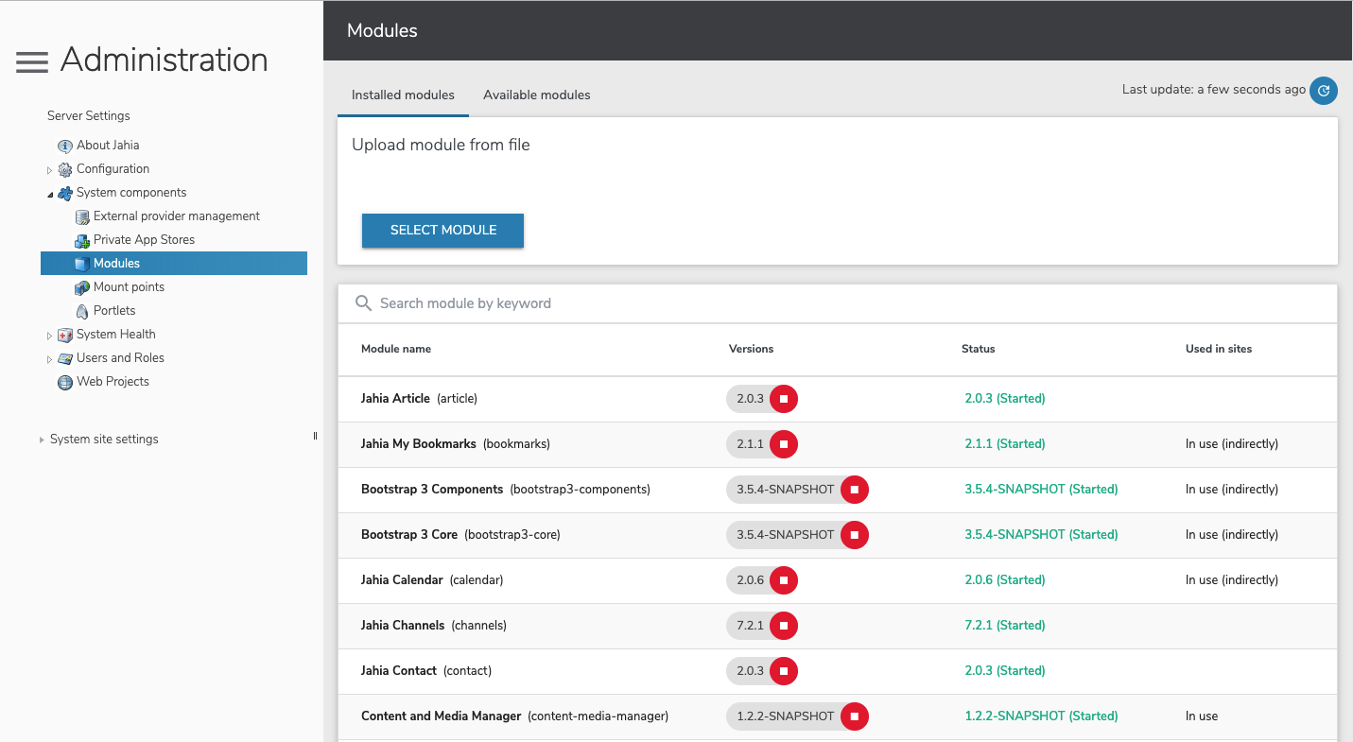Click the search magnifier icon
The width and height of the screenshot is (1353, 742).
[364, 302]
